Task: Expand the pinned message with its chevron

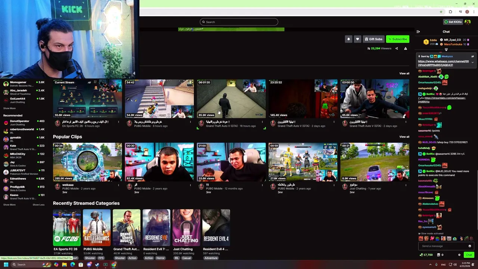Action: 472,62
